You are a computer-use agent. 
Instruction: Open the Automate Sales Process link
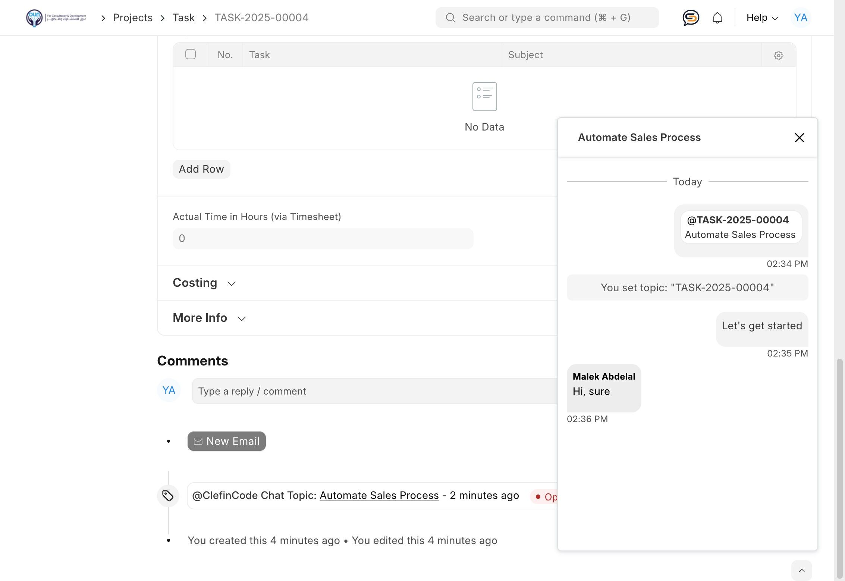pos(379,495)
